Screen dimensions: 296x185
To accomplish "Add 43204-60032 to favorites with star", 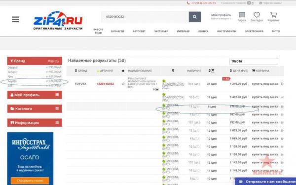I will 123,84.
